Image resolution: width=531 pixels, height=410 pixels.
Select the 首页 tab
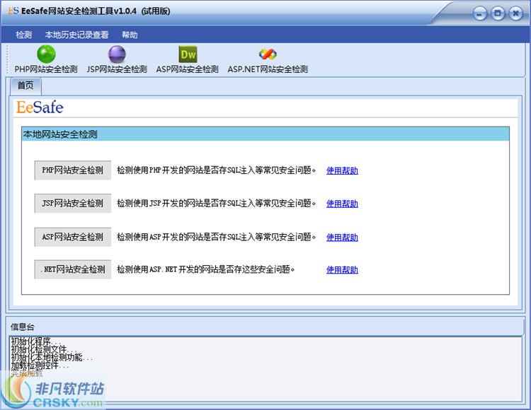(25, 86)
